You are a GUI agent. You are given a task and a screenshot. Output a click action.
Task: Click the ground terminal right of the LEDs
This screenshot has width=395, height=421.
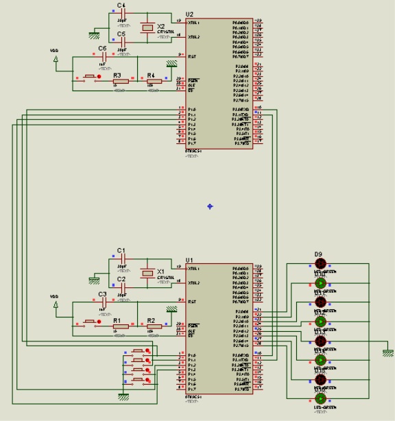click(x=387, y=353)
